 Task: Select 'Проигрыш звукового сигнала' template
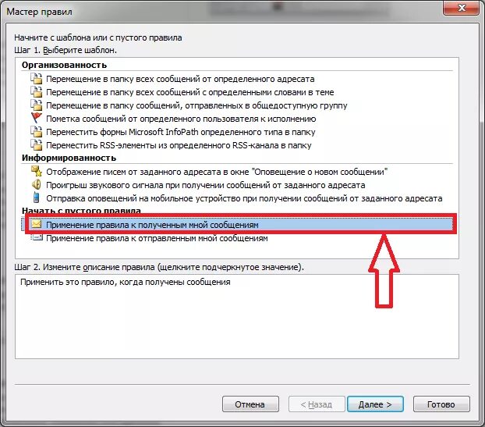[205, 185]
